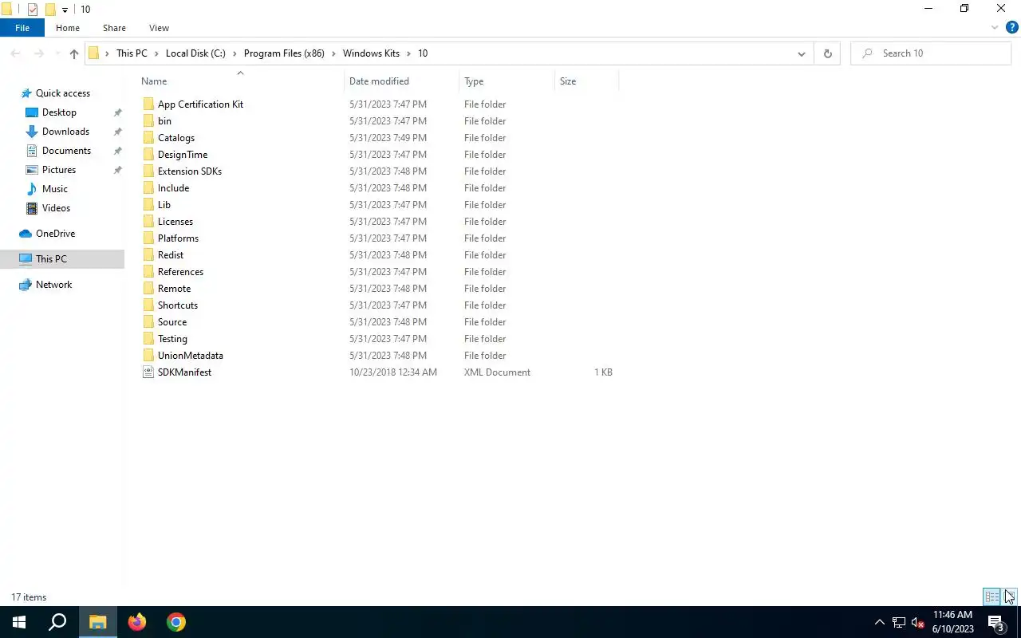Select the DesignTime folder icon
This screenshot has width=1021, height=638.
148,155
